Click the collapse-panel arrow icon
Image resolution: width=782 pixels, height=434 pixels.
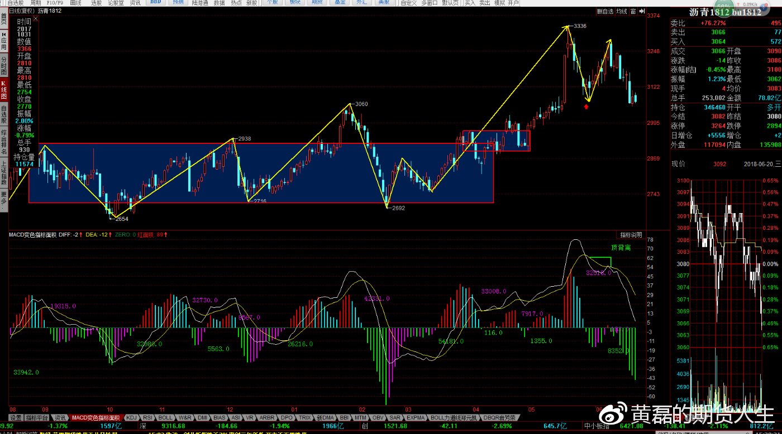point(641,11)
